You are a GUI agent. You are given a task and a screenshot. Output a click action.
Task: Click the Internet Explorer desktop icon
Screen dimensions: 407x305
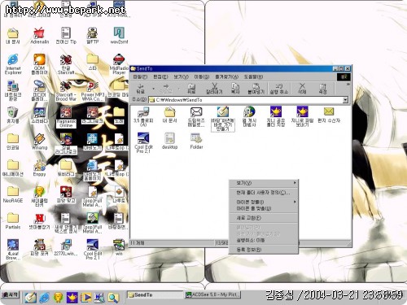(x=13, y=64)
